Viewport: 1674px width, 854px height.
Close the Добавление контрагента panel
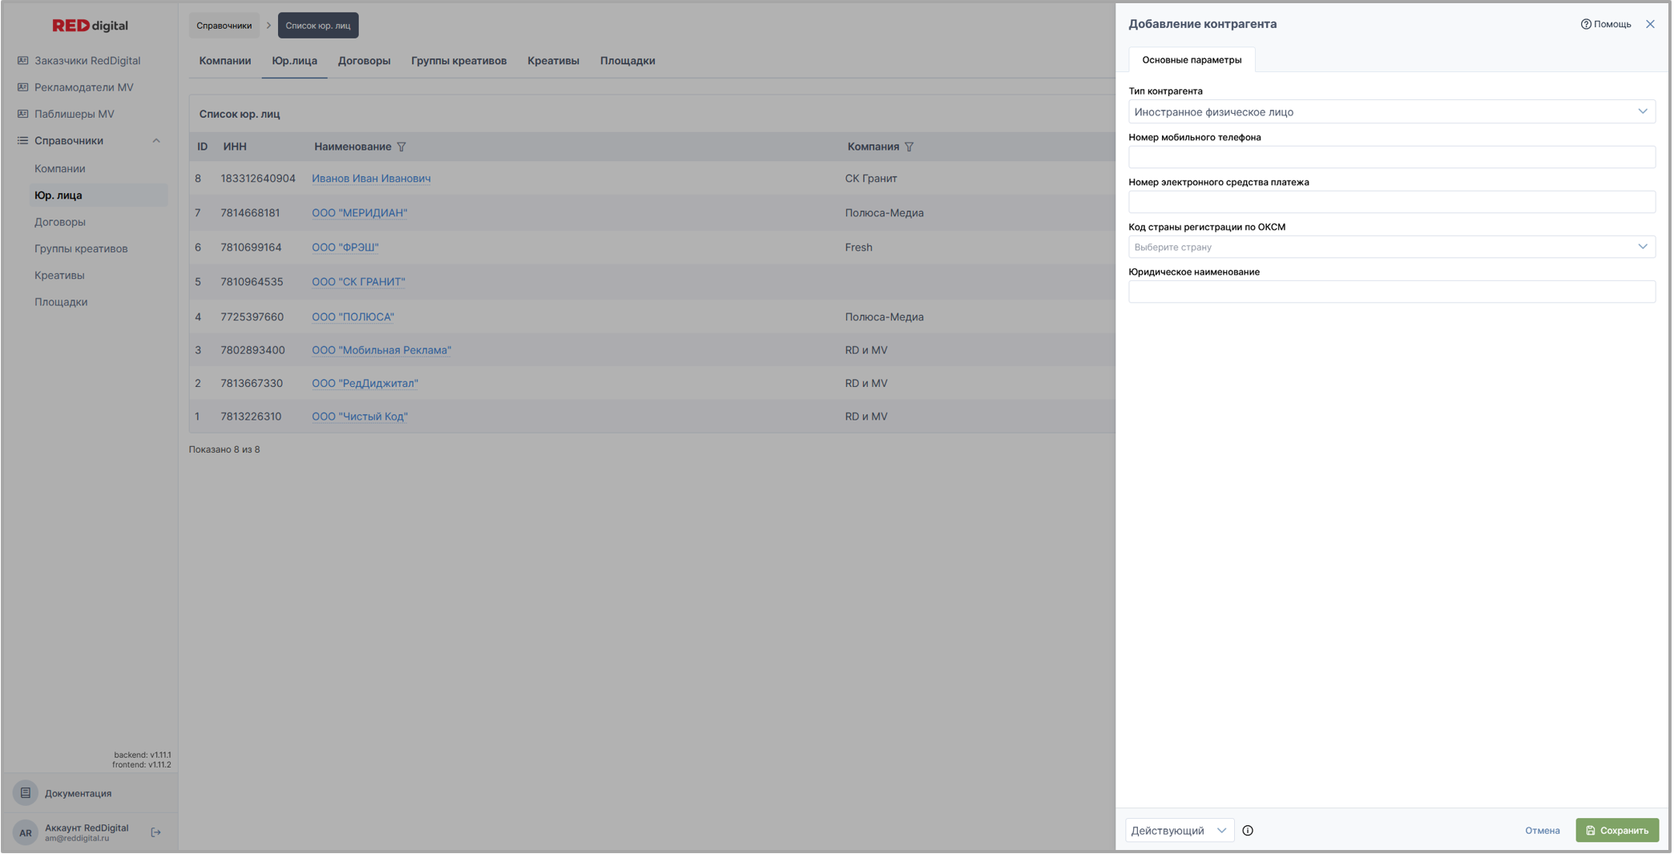click(x=1650, y=24)
